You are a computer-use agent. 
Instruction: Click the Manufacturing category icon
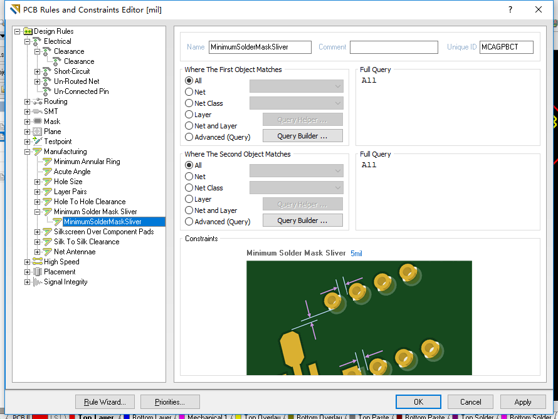coord(38,152)
